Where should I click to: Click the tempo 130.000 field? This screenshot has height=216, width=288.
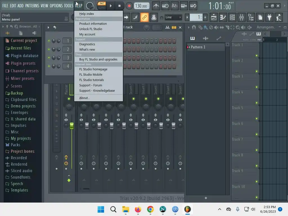pos(141,6)
